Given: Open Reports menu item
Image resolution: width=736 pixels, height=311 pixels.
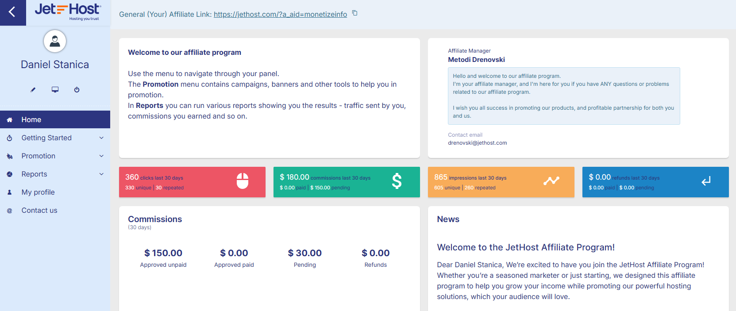Looking at the screenshot, I should [55, 174].
